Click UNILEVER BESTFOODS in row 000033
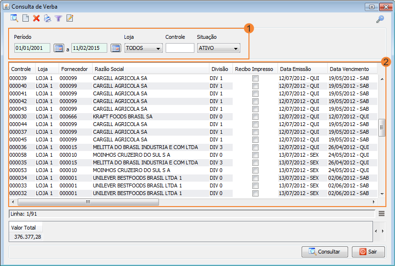 tap(137, 185)
